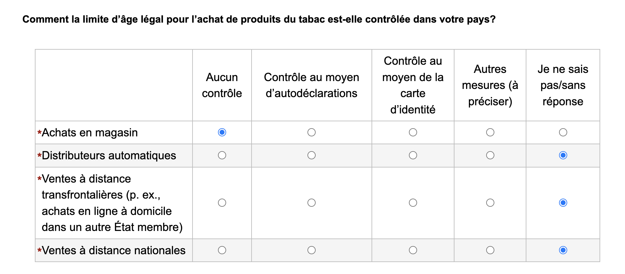Choose 'Aucun contrôle' for ventes transfrontalières
625x274 pixels.
(x=222, y=203)
